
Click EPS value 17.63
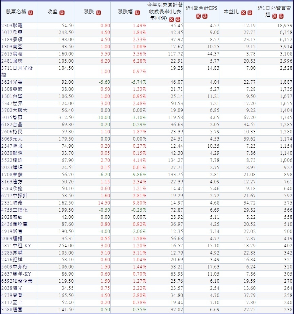tap(213, 267)
